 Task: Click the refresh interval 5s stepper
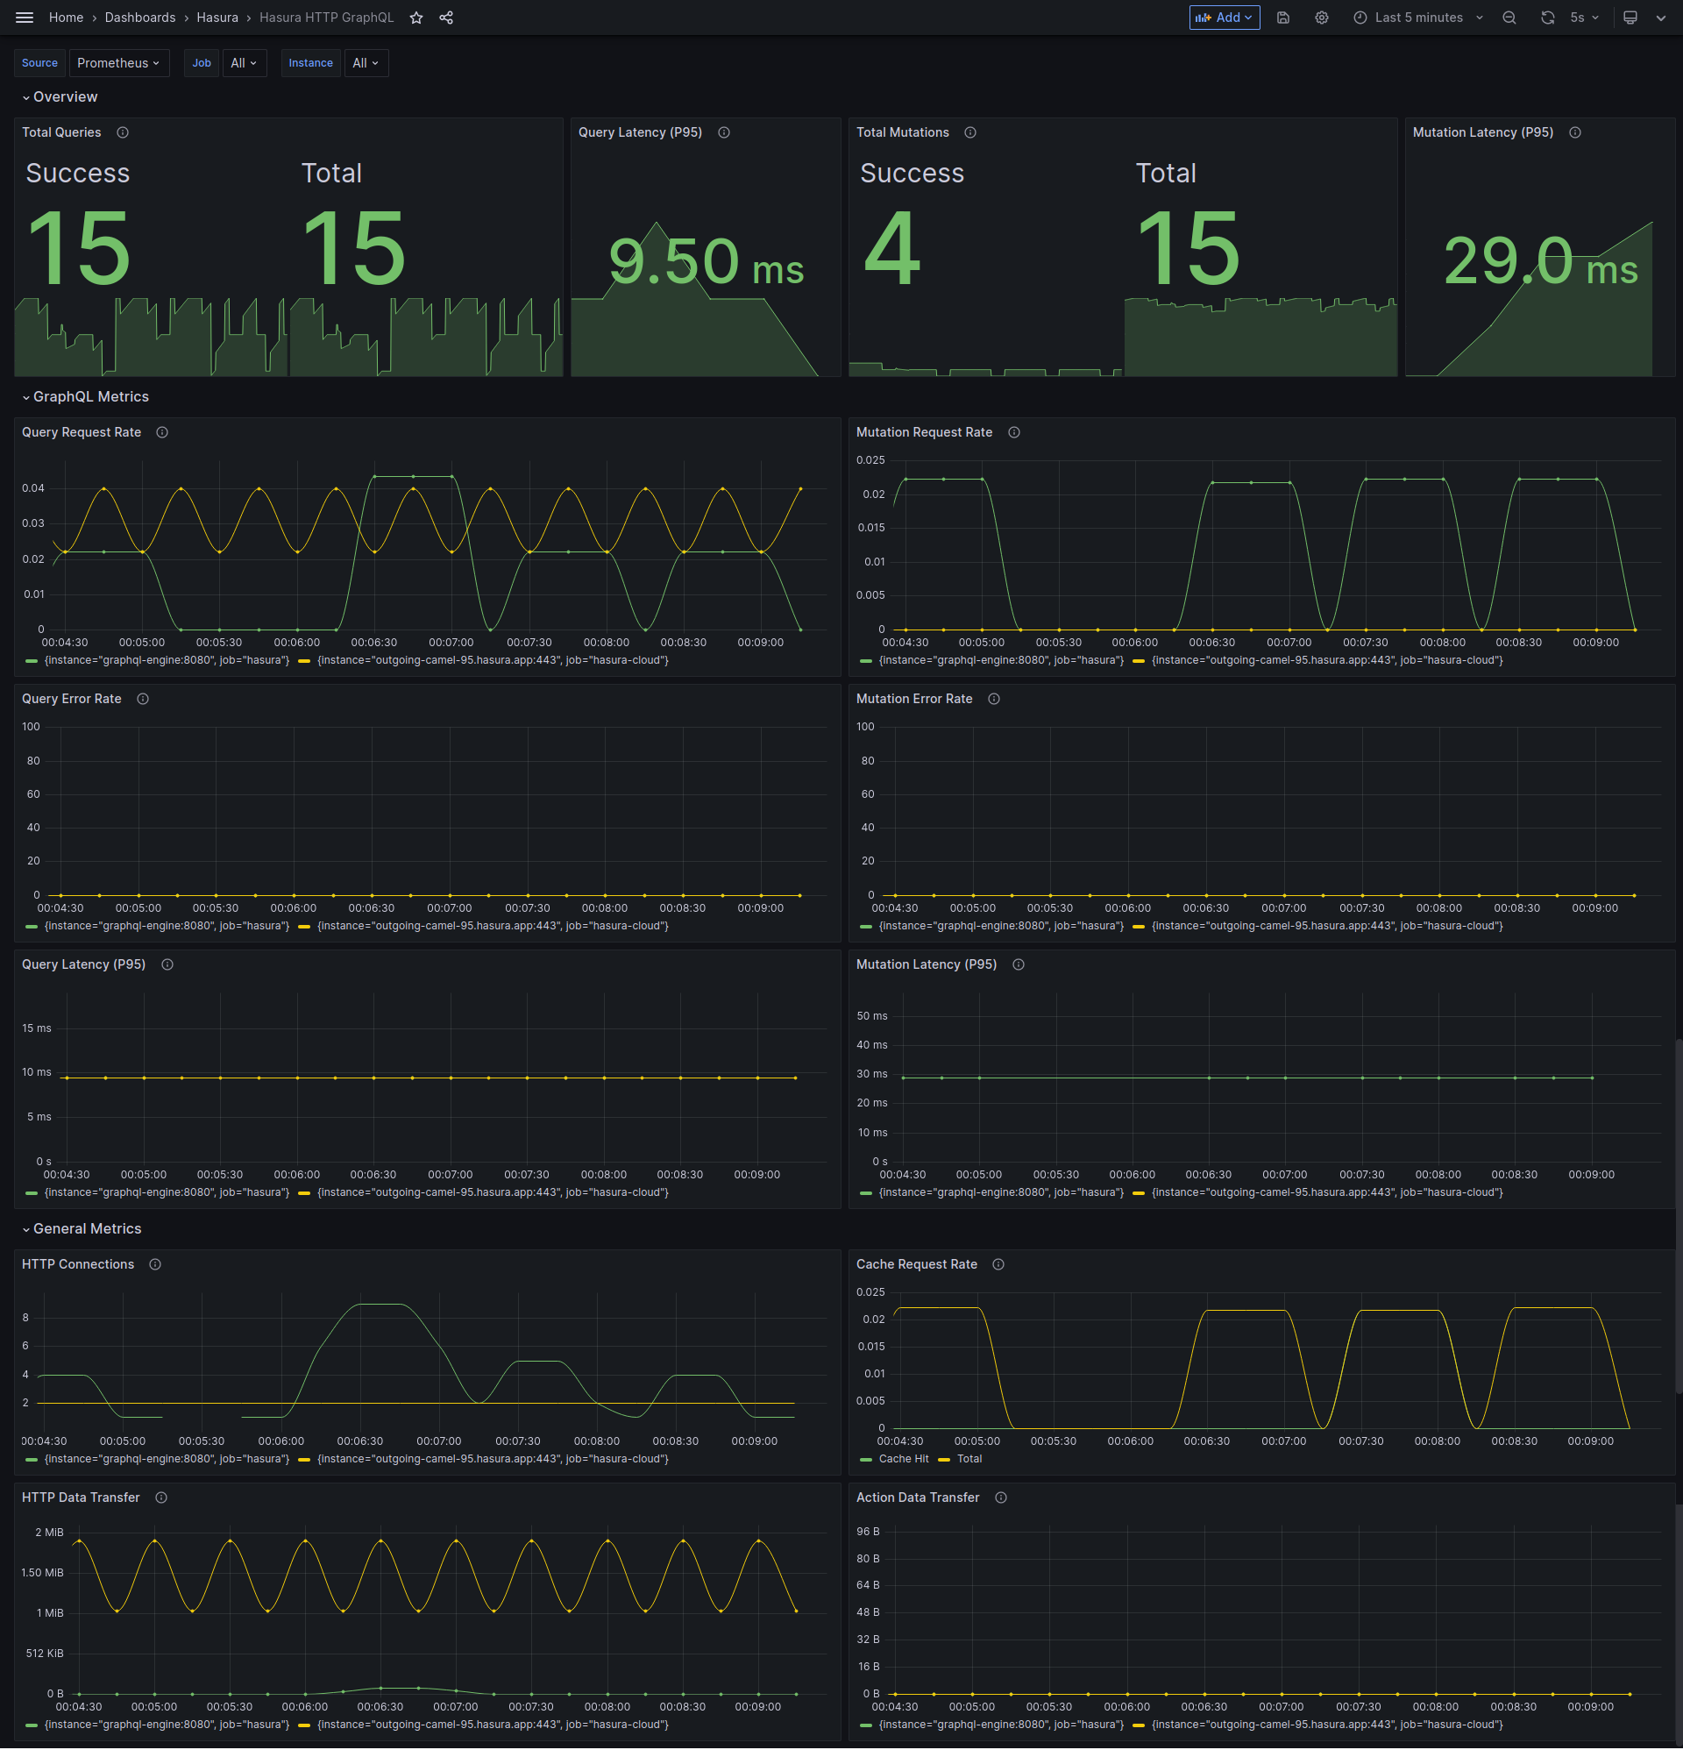click(1581, 18)
